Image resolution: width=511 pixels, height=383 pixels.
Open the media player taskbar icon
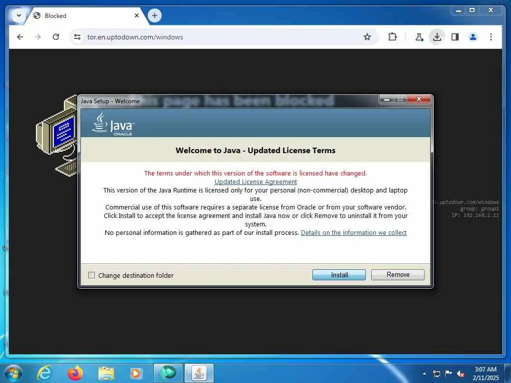click(136, 373)
